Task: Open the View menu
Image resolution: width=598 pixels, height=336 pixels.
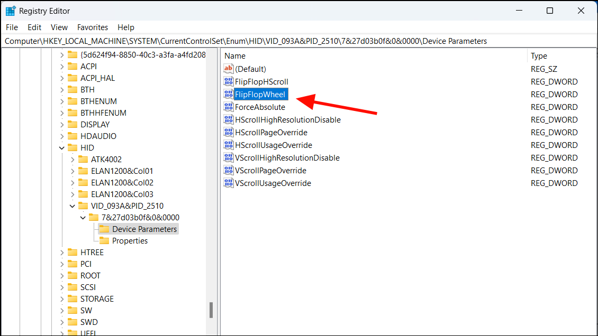Action: (x=59, y=27)
